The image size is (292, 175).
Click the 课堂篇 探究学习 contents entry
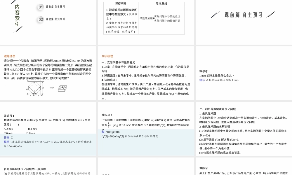pyautogui.click(x=55, y=19)
